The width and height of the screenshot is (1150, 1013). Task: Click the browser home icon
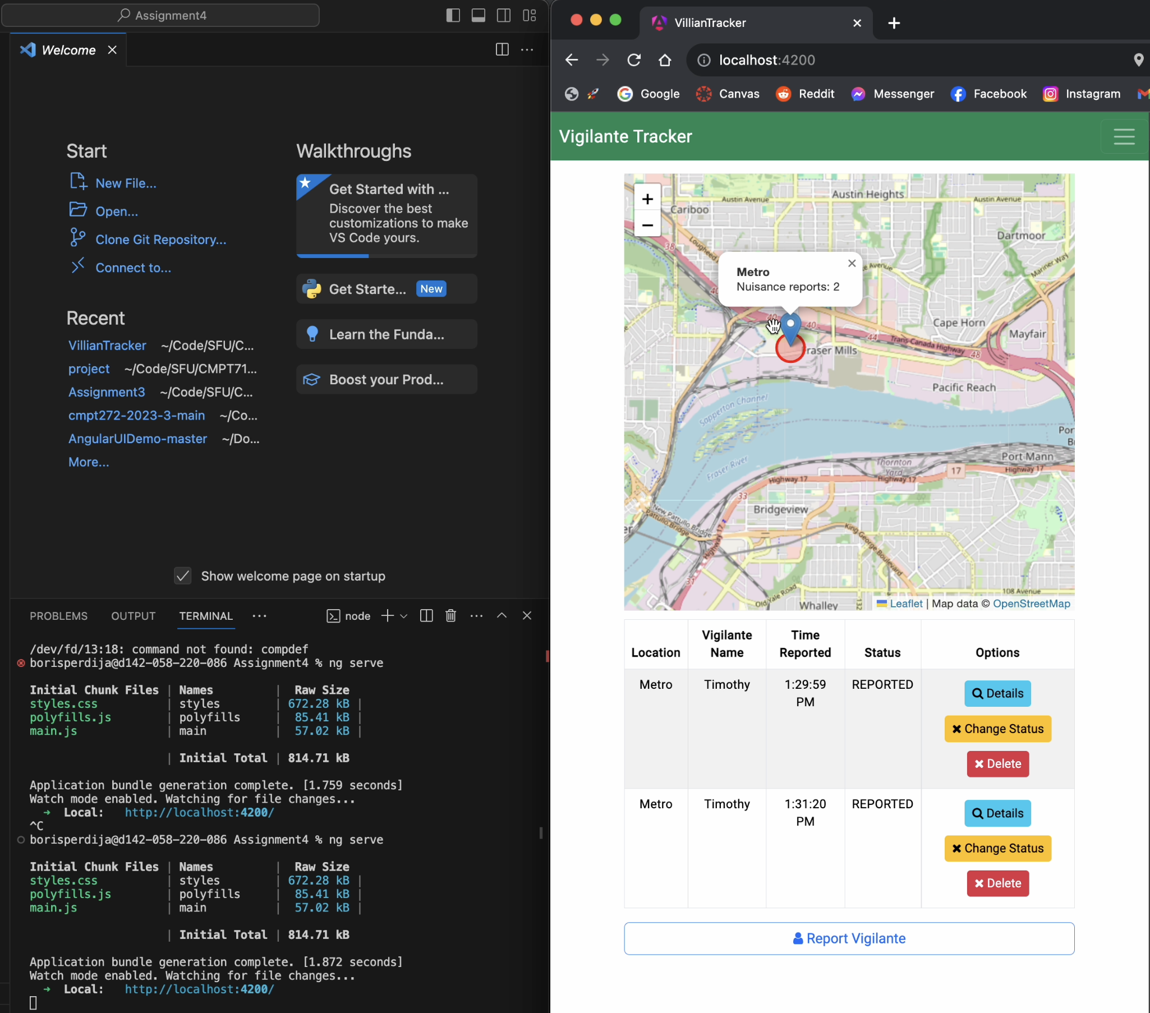[664, 59]
